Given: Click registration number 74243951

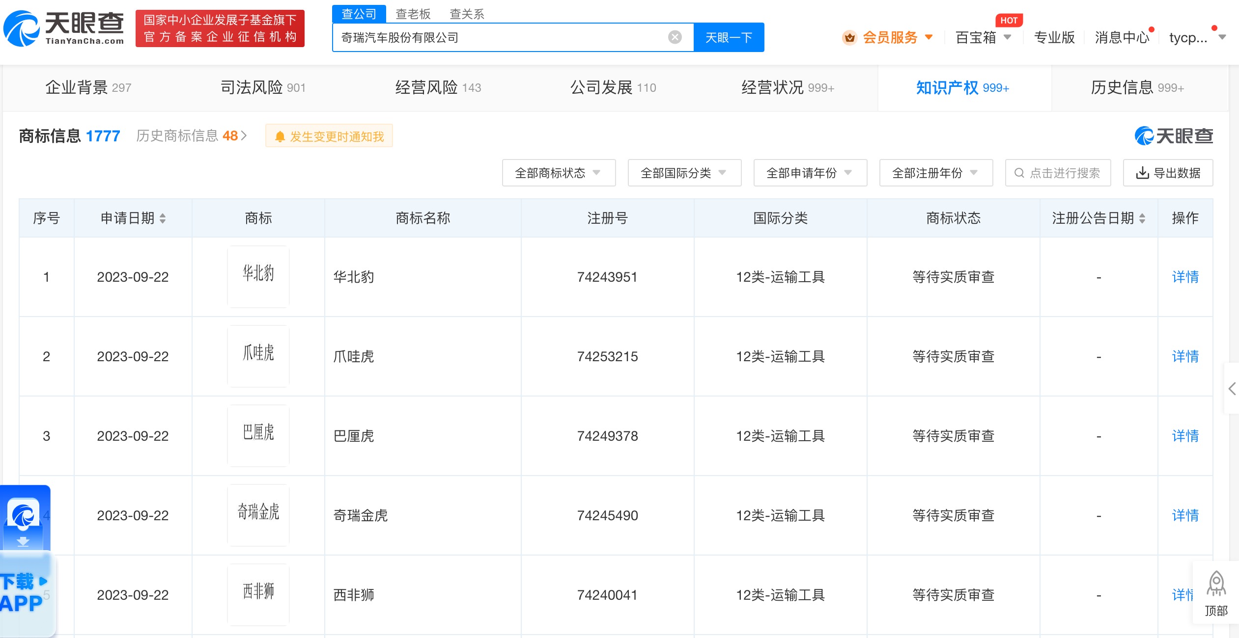Looking at the screenshot, I should 607,277.
